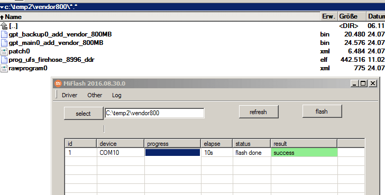The image size is (385, 195).
Task: Select the prog_ufs_firehose_8996_ddr file icon
Action: pyautogui.click(x=4, y=60)
